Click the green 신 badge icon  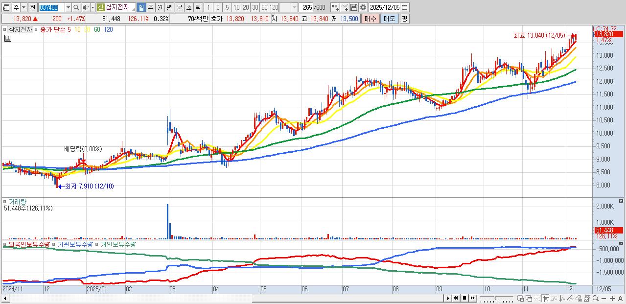coord(100,7)
